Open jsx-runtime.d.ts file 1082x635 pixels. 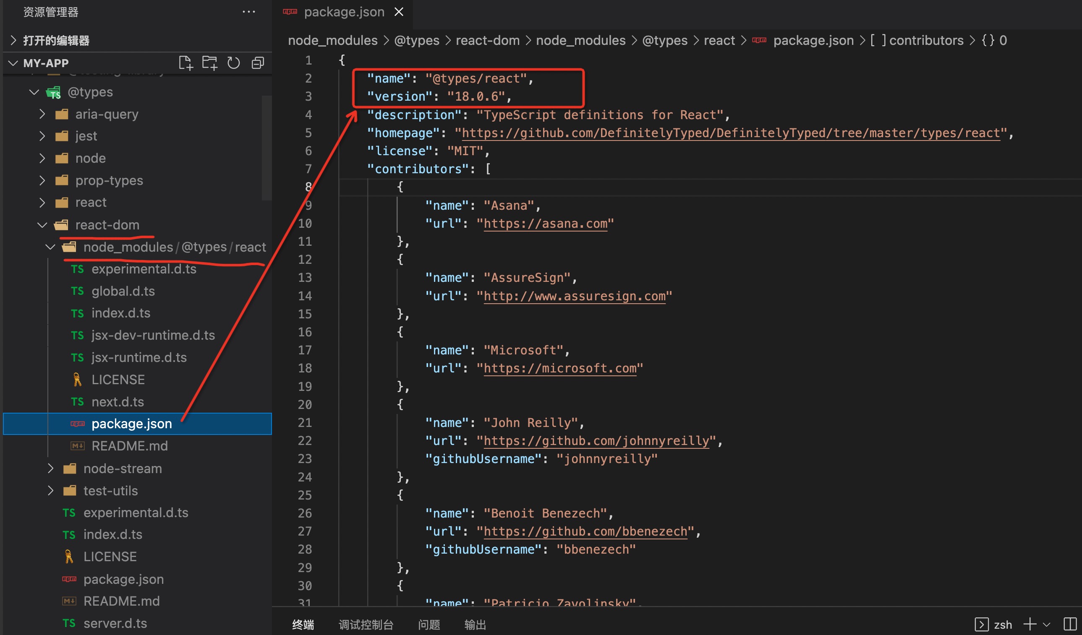point(139,357)
